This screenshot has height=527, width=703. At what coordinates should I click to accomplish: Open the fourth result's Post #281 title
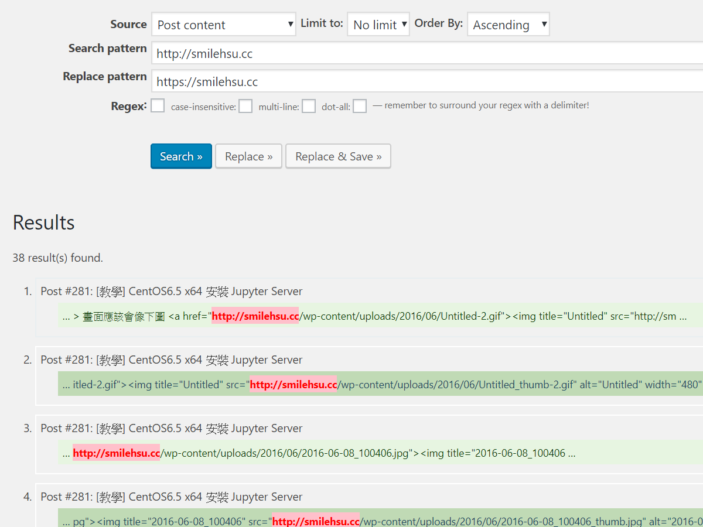coord(171,497)
